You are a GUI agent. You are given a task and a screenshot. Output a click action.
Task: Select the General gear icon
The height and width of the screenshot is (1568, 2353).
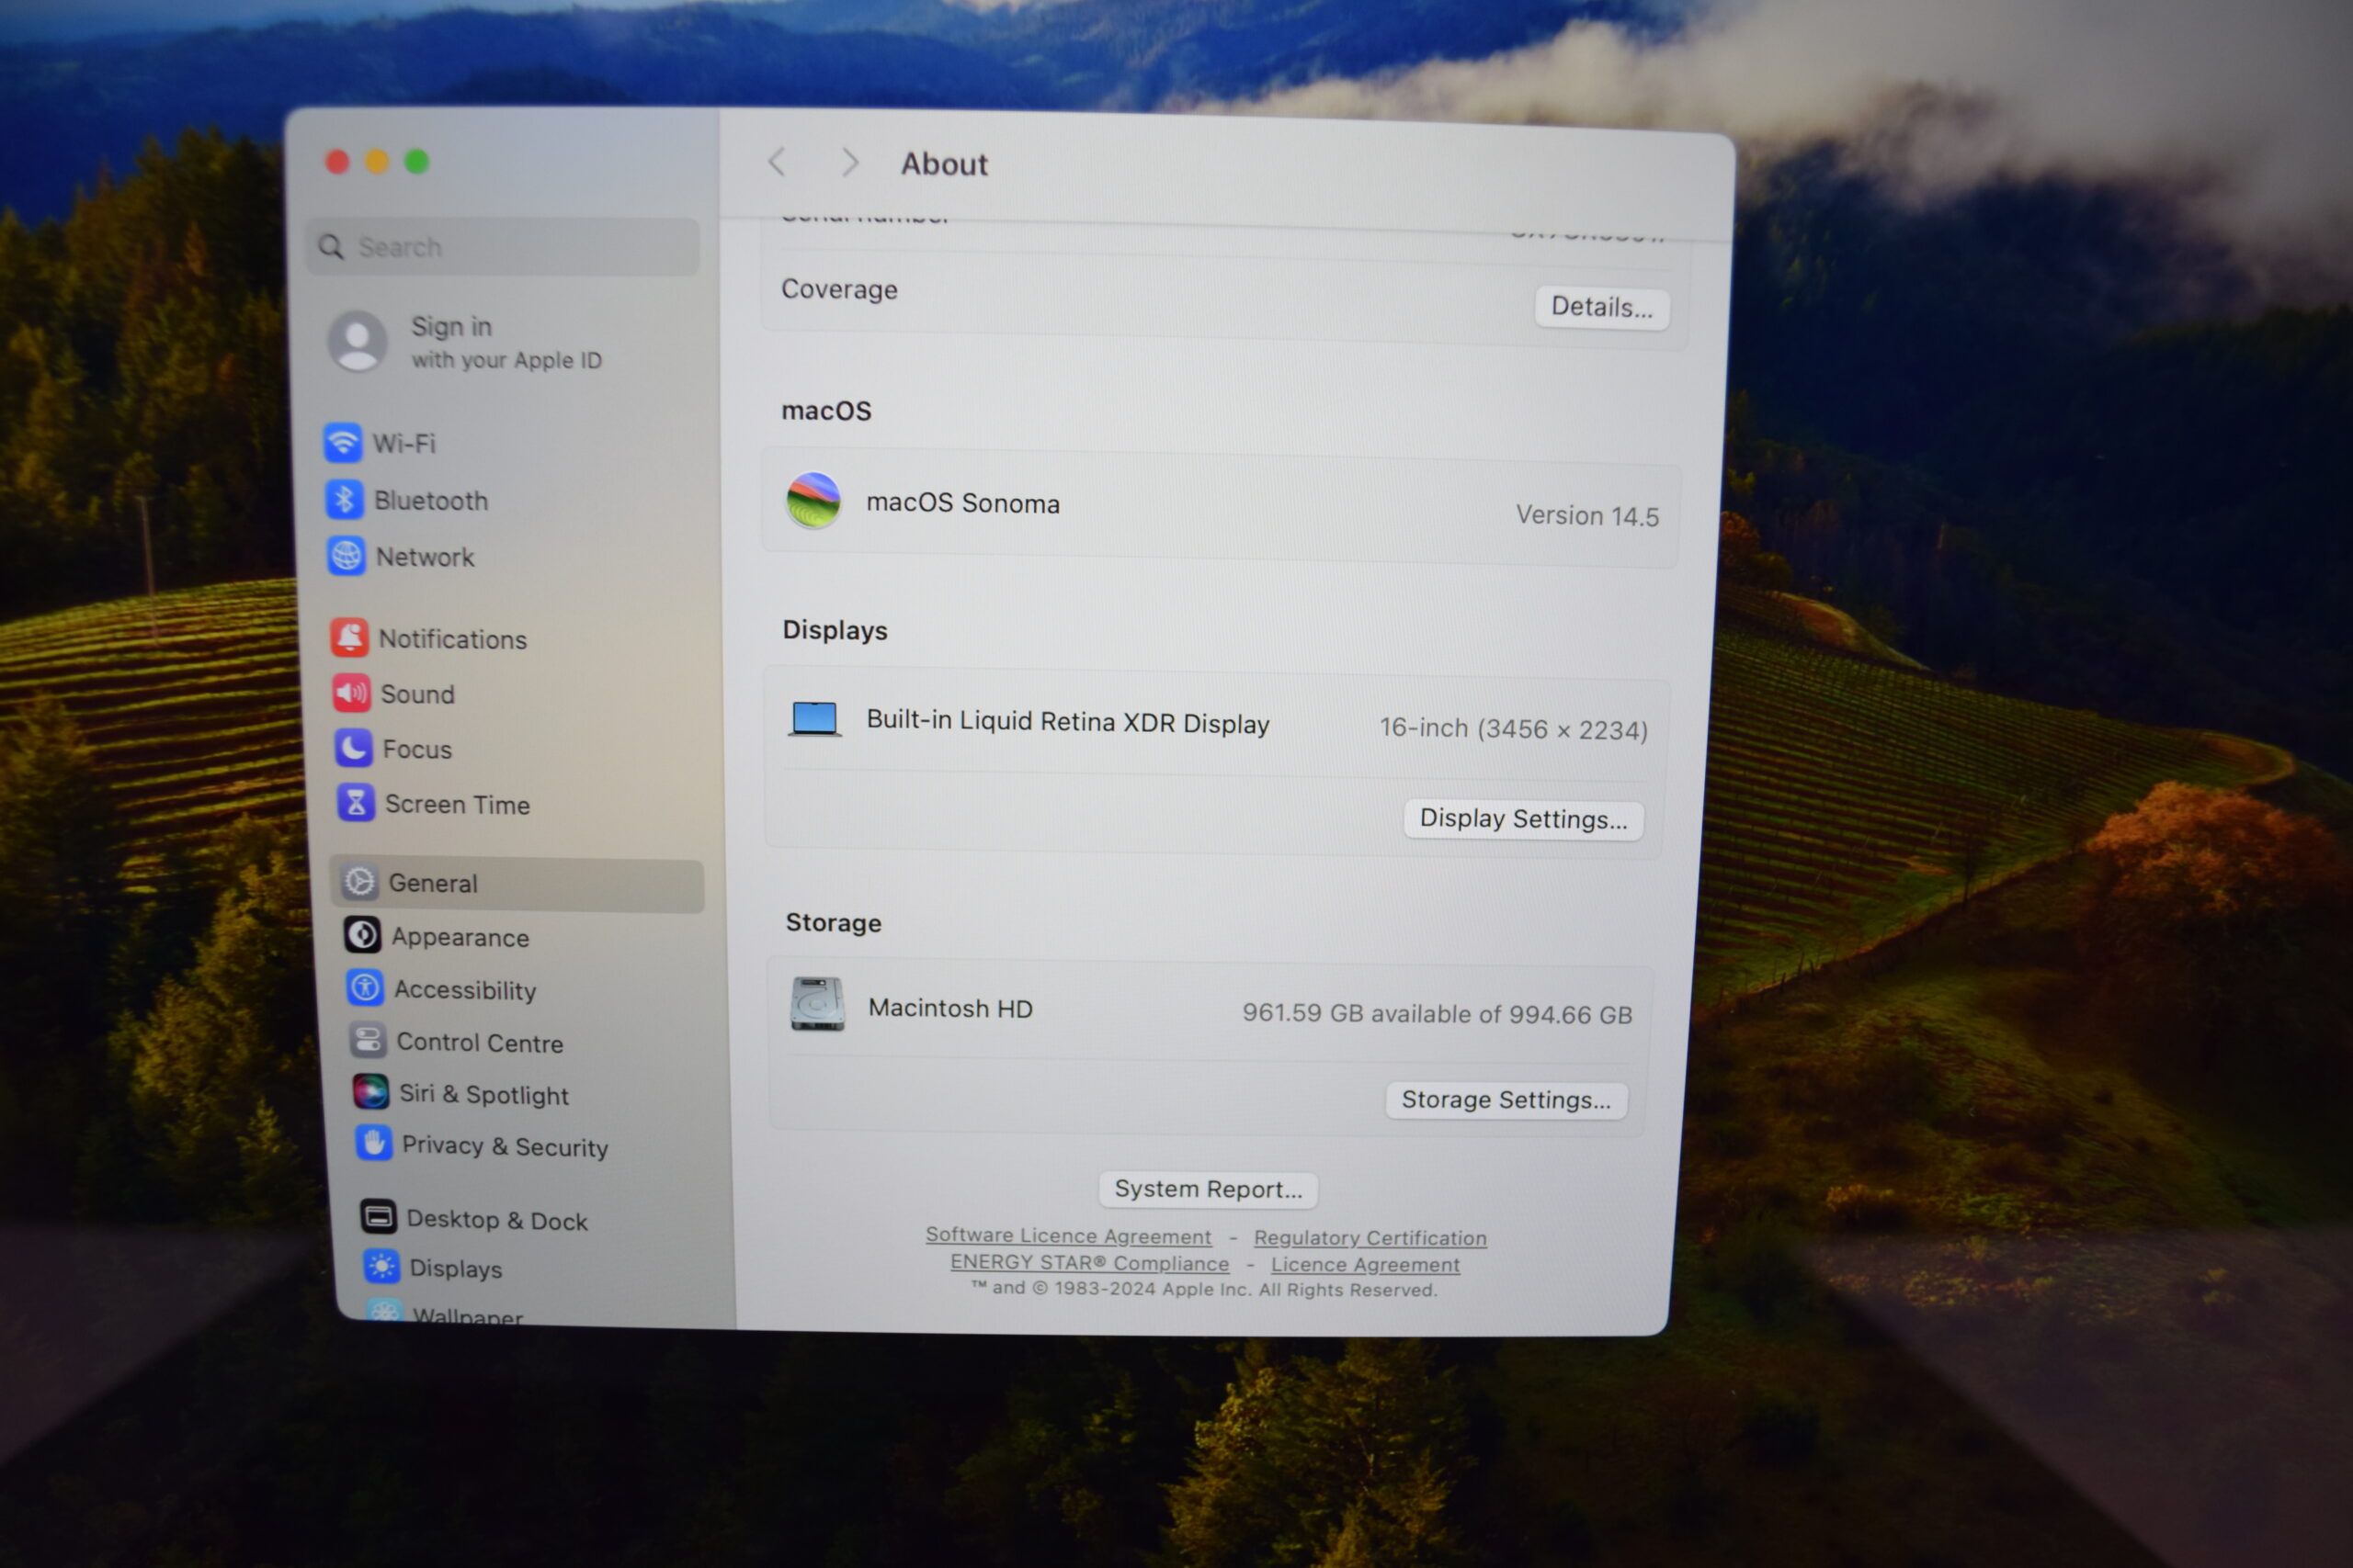(x=359, y=882)
